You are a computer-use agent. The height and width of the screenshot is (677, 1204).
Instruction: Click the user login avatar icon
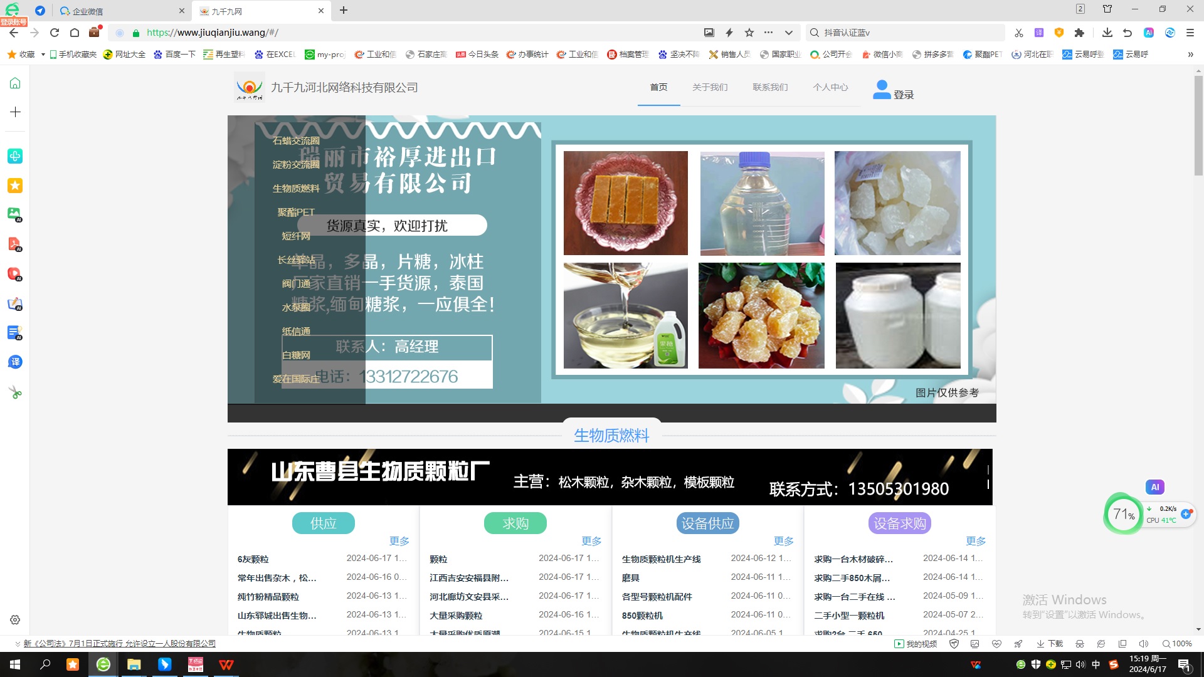(882, 89)
